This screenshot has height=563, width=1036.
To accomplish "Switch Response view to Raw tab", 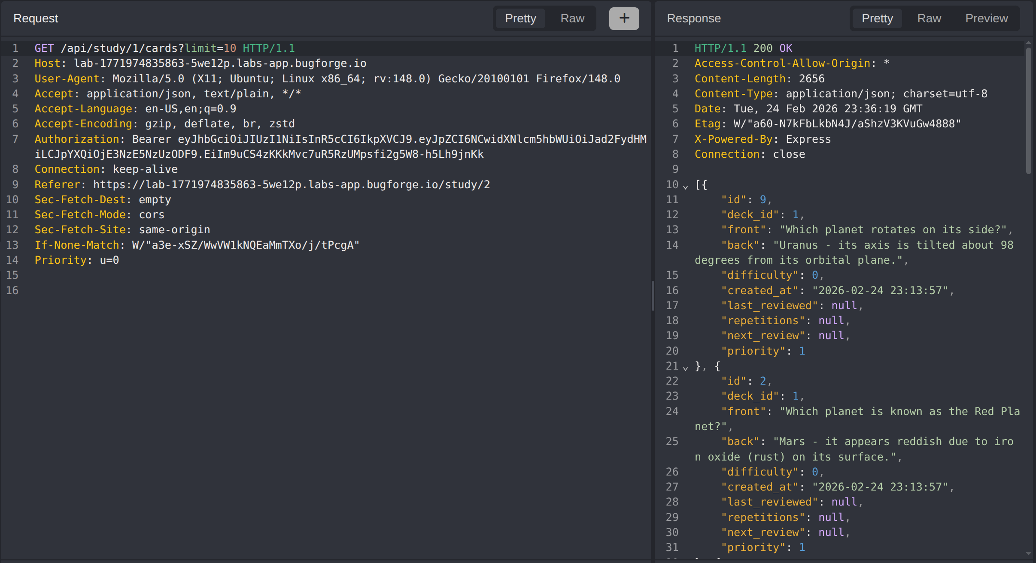I will point(929,18).
